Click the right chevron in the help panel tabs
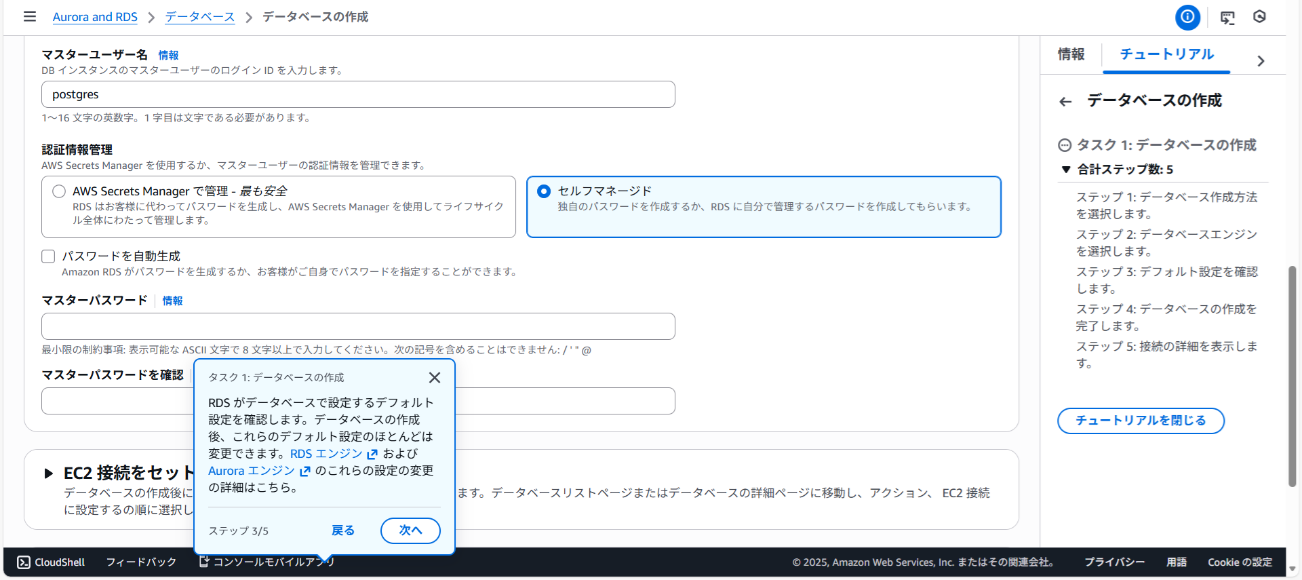1302x580 pixels. (1261, 61)
